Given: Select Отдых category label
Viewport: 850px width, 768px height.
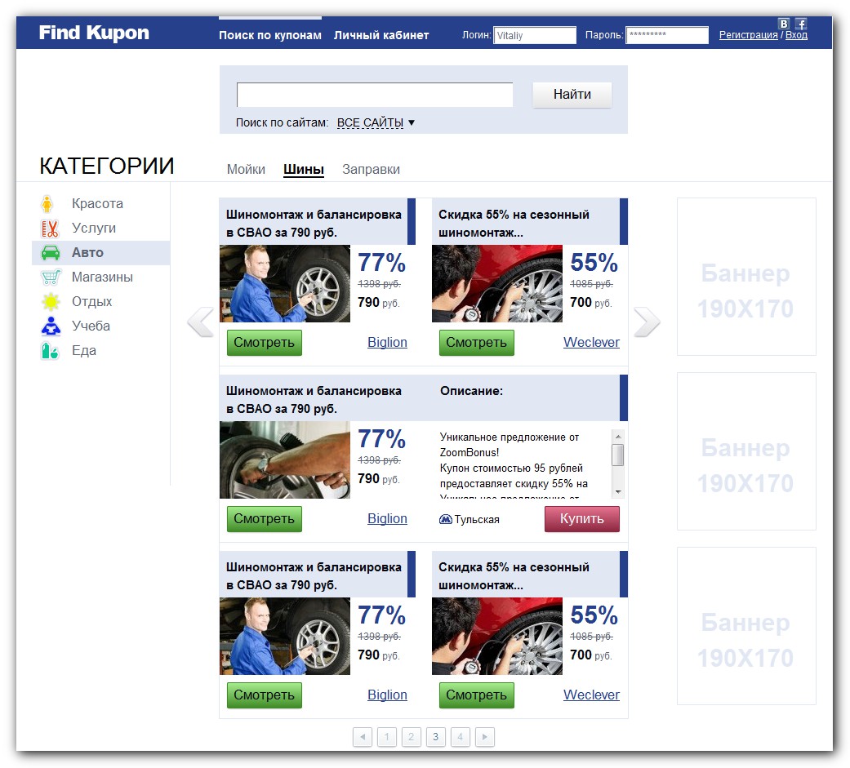Looking at the screenshot, I should [92, 301].
